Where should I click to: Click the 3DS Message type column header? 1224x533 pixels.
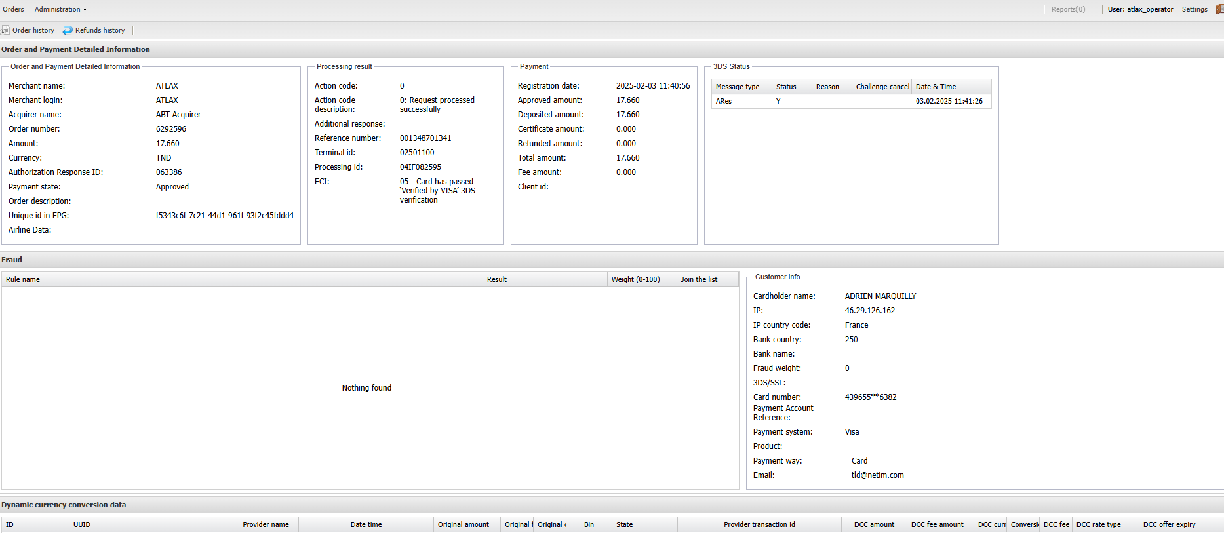point(738,87)
